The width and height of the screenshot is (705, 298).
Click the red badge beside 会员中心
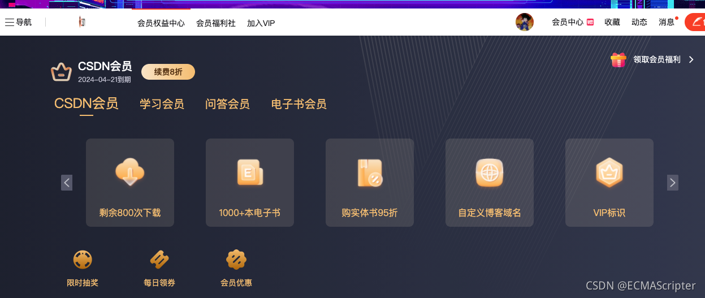pyautogui.click(x=590, y=22)
